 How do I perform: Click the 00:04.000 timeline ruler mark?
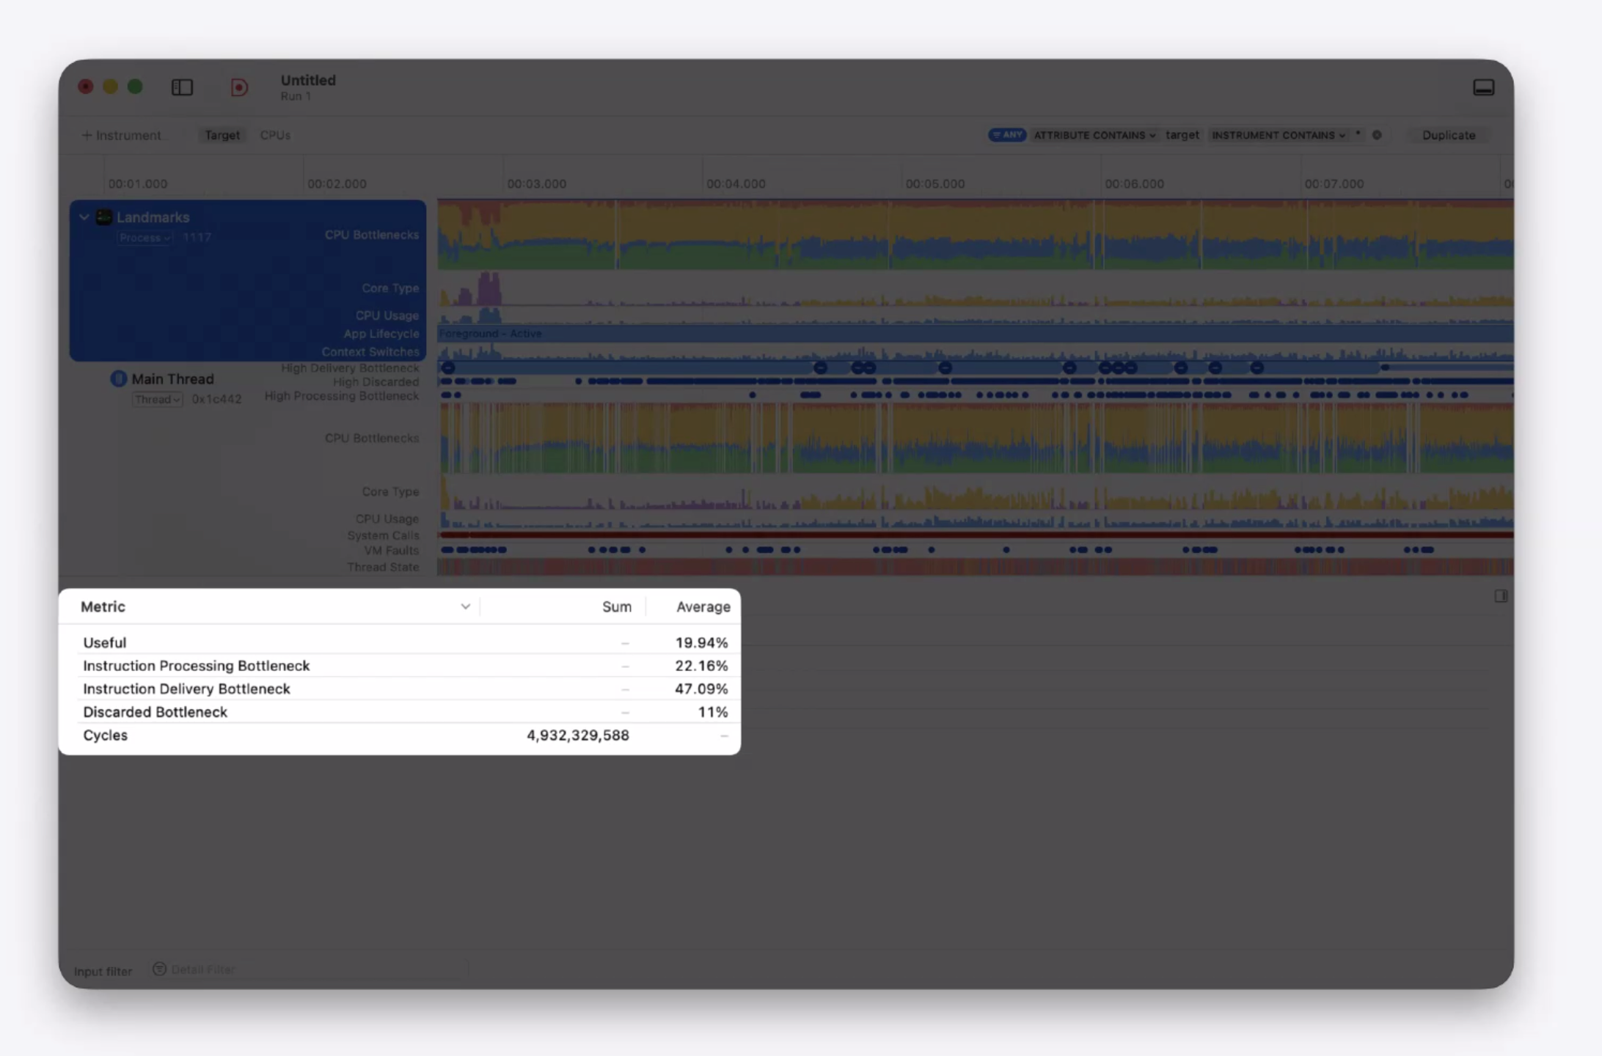pyautogui.click(x=735, y=183)
